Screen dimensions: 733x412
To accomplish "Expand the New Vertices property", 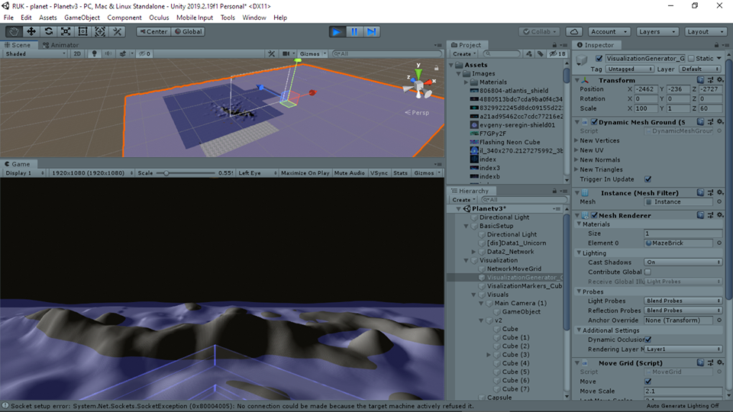I will (x=577, y=141).
